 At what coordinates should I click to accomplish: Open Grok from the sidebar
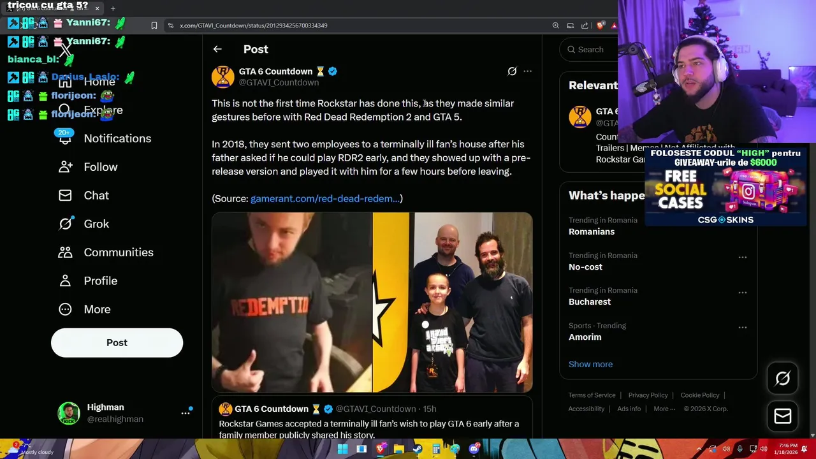pyautogui.click(x=96, y=224)
